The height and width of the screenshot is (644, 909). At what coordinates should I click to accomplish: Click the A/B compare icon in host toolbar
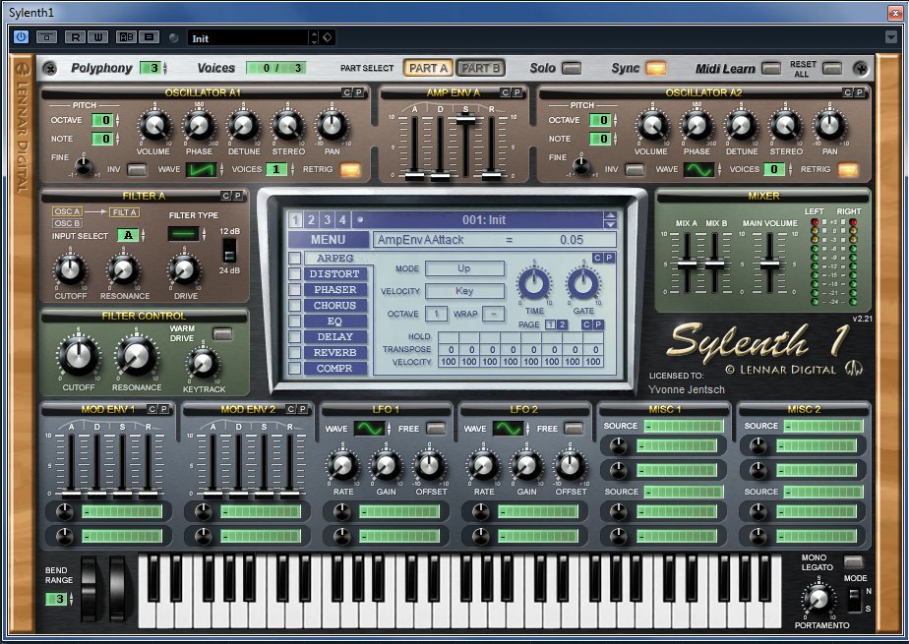pyautogui.click(x=125, y=37)
